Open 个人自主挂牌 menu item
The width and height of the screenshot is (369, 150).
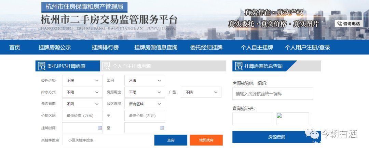[257, 47]
